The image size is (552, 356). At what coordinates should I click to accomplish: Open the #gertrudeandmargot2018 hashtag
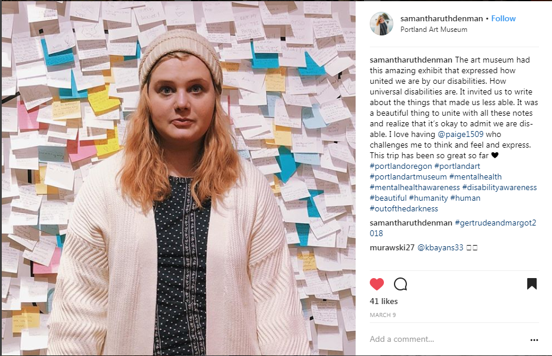pos(453,228)
